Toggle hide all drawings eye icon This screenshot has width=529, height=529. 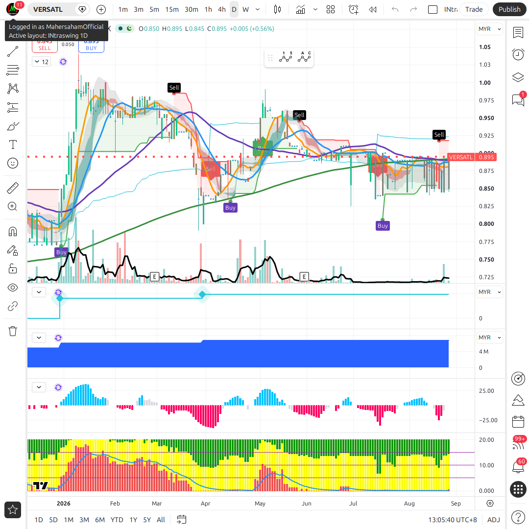(x=12, y=288)
